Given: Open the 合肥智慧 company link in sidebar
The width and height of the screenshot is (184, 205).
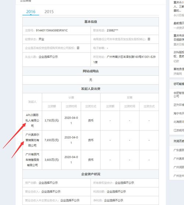Looking at the screenshot, I should coord(179,94).
